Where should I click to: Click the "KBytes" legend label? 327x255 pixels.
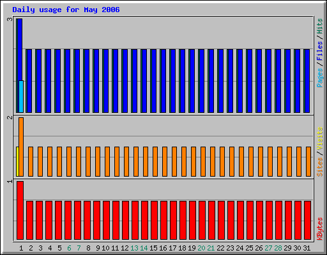320,229
